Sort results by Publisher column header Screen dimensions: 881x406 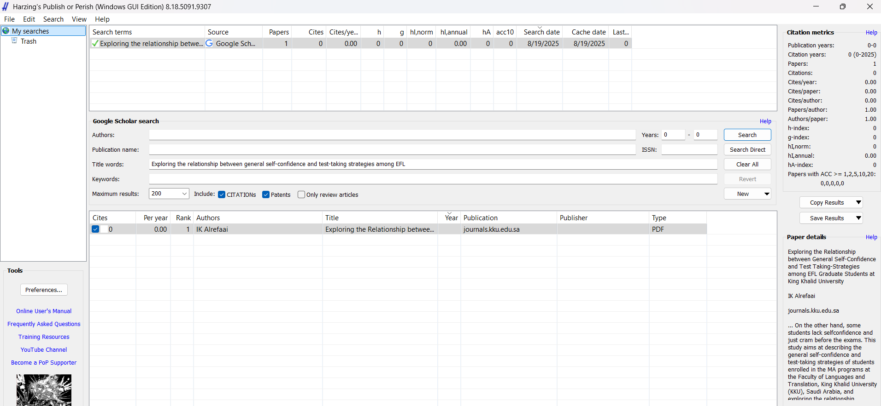click(603, 218)
